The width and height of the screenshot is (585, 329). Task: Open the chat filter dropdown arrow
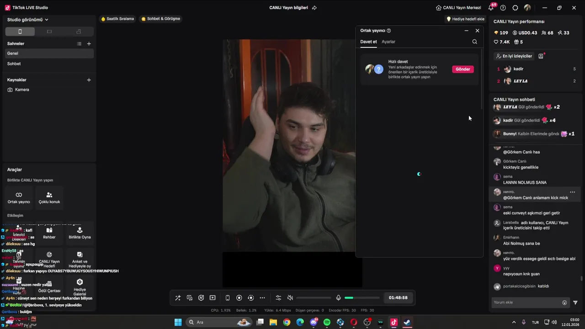pos(575,302)
